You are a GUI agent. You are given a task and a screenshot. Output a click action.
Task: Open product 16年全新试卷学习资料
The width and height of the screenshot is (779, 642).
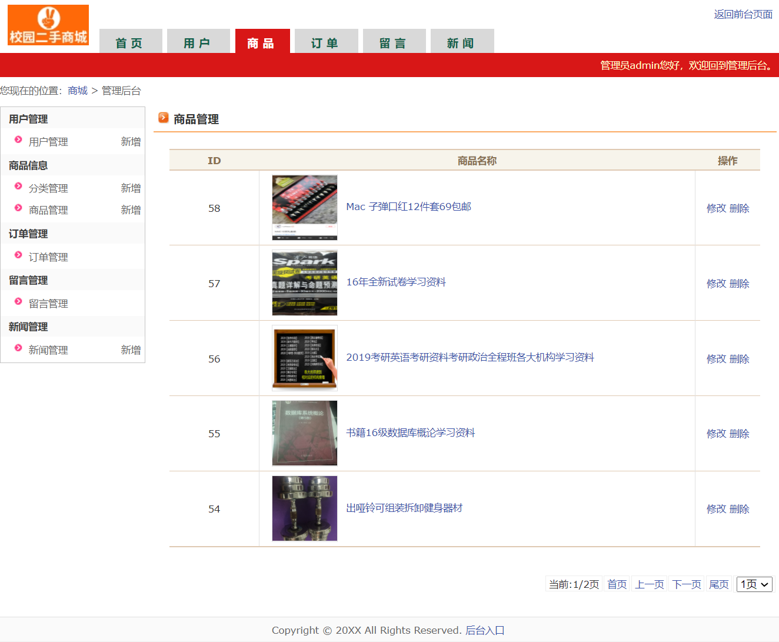pyautogui.click(x=396, y=282)
